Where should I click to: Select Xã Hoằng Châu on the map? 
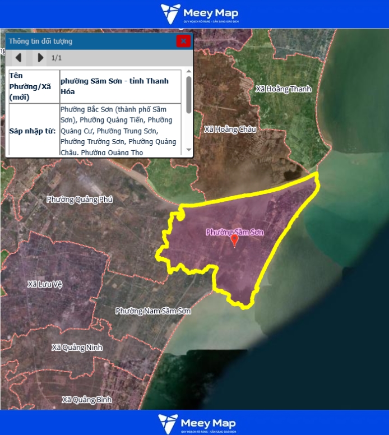(230, 129)
